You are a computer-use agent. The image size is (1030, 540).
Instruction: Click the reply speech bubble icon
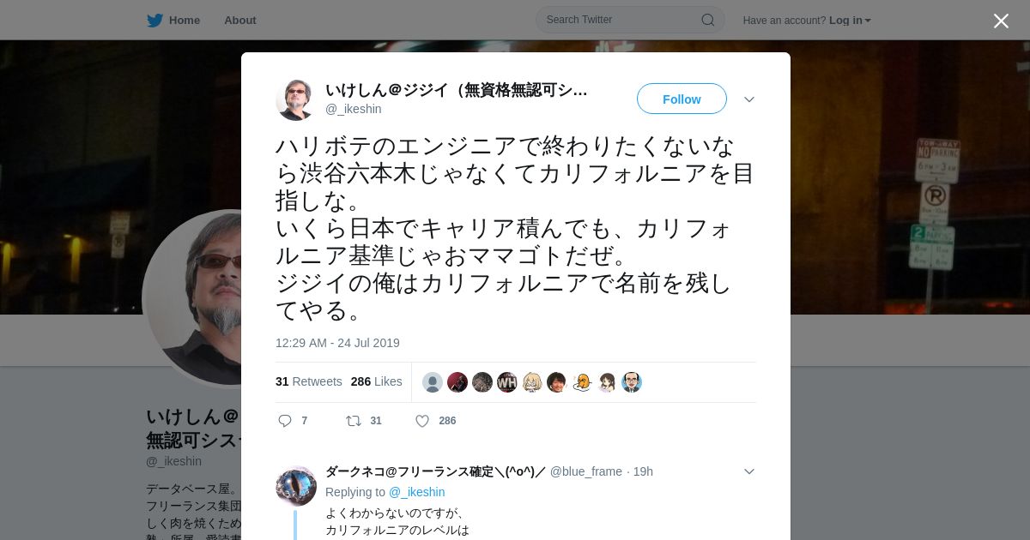285,421
